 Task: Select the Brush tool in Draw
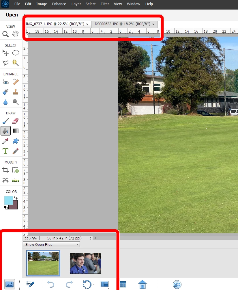tap(5, 121)
